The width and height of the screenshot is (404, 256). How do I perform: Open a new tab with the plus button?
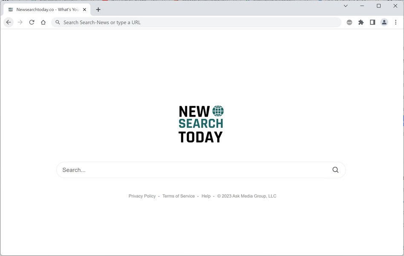(98, 9)
